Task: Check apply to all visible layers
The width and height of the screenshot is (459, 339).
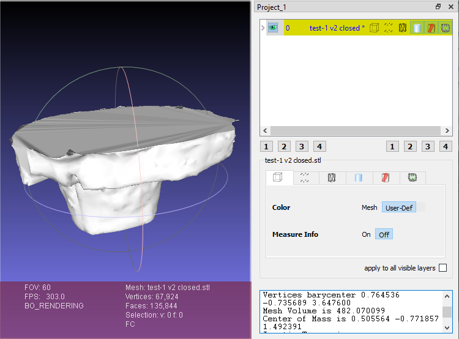Action: [x=443, y=268]
